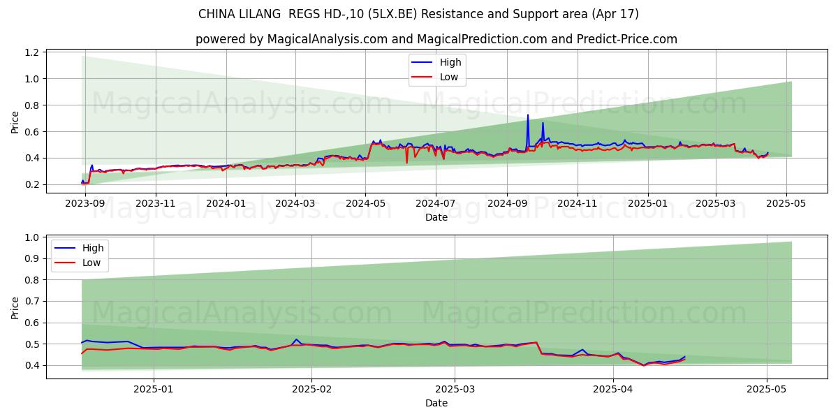The height and width of the screenshot is (419, 838).
Task: Click 'Low' in the bottom chart legend
Action: point(91,263)
